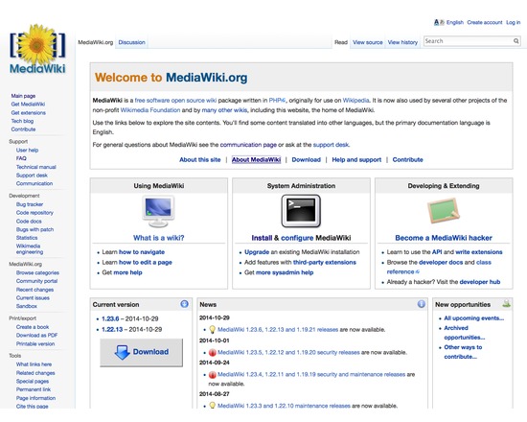Open the View source tab
Image resolution: width=527 pixels, height=422 pixels.
point(368,42)
